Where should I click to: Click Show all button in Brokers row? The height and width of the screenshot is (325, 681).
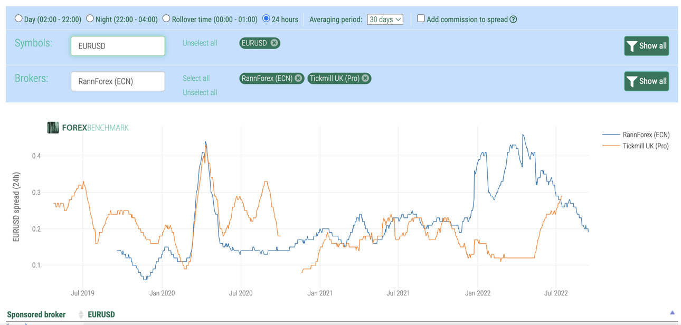point(647,81)
